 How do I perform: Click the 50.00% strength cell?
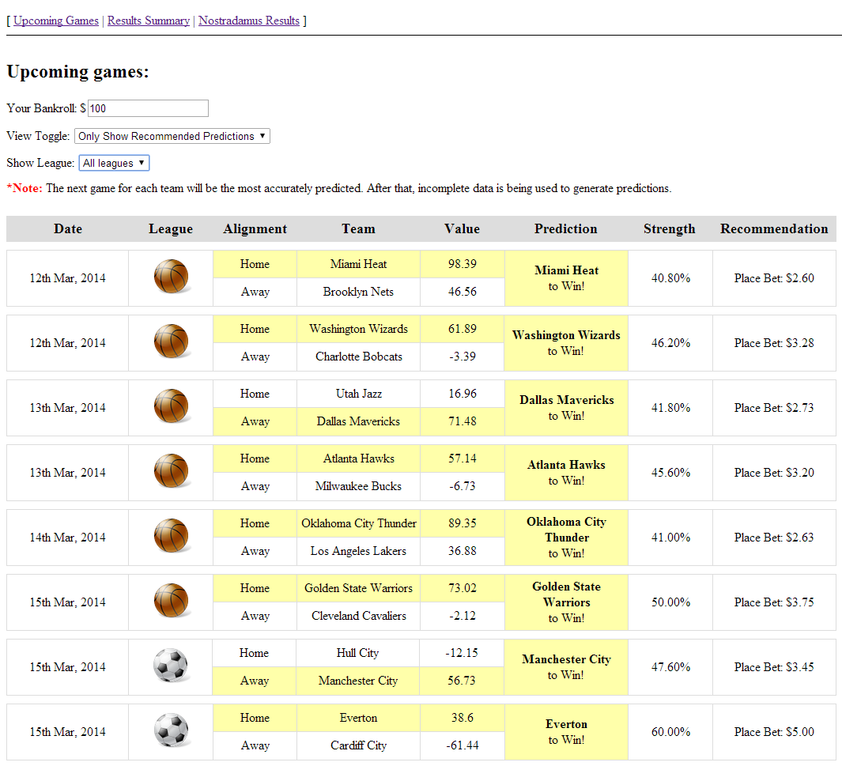point(670,603)
